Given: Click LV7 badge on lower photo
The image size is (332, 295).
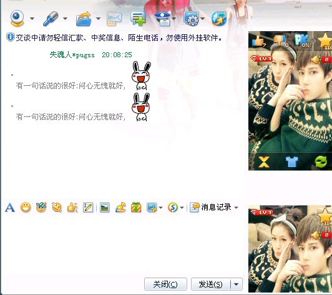Looking at the screenshot, I should [x=261, y=212].
